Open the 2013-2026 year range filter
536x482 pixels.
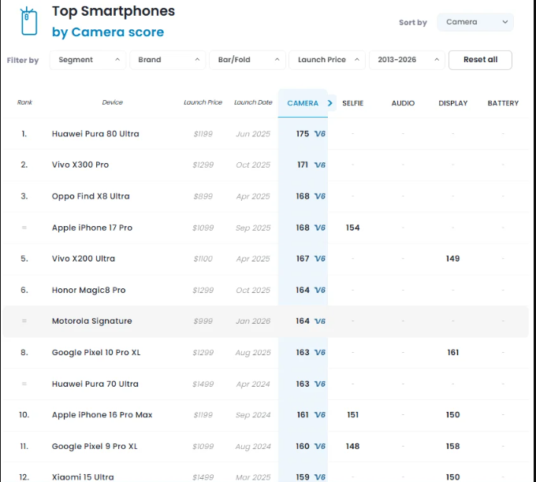407,60
